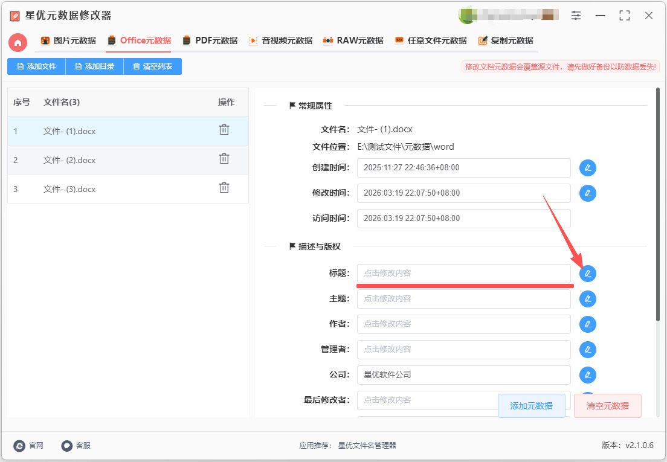The image size is (667, 462).
Task: Click the 序号 column header
Action: coord(21,102)
